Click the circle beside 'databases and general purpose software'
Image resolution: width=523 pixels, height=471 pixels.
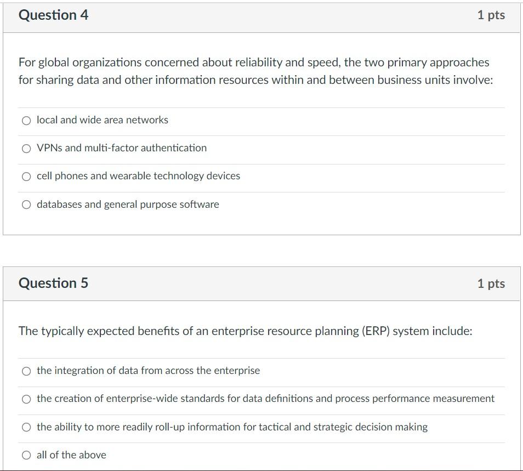click(x=26, y=204)
